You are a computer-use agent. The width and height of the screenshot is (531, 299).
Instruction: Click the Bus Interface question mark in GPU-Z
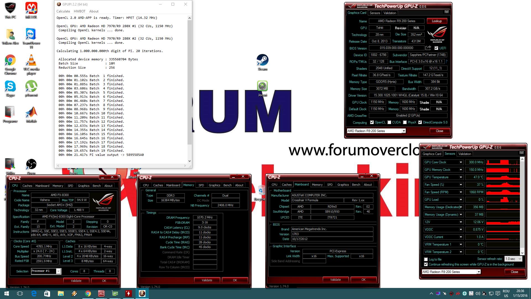[x=446, y=61]
